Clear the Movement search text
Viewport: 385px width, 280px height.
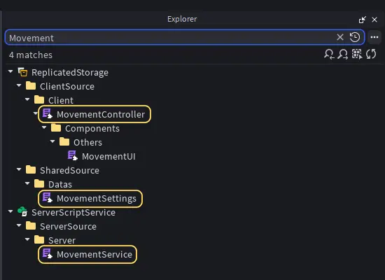pyautogui.click(x=340, y=37)
